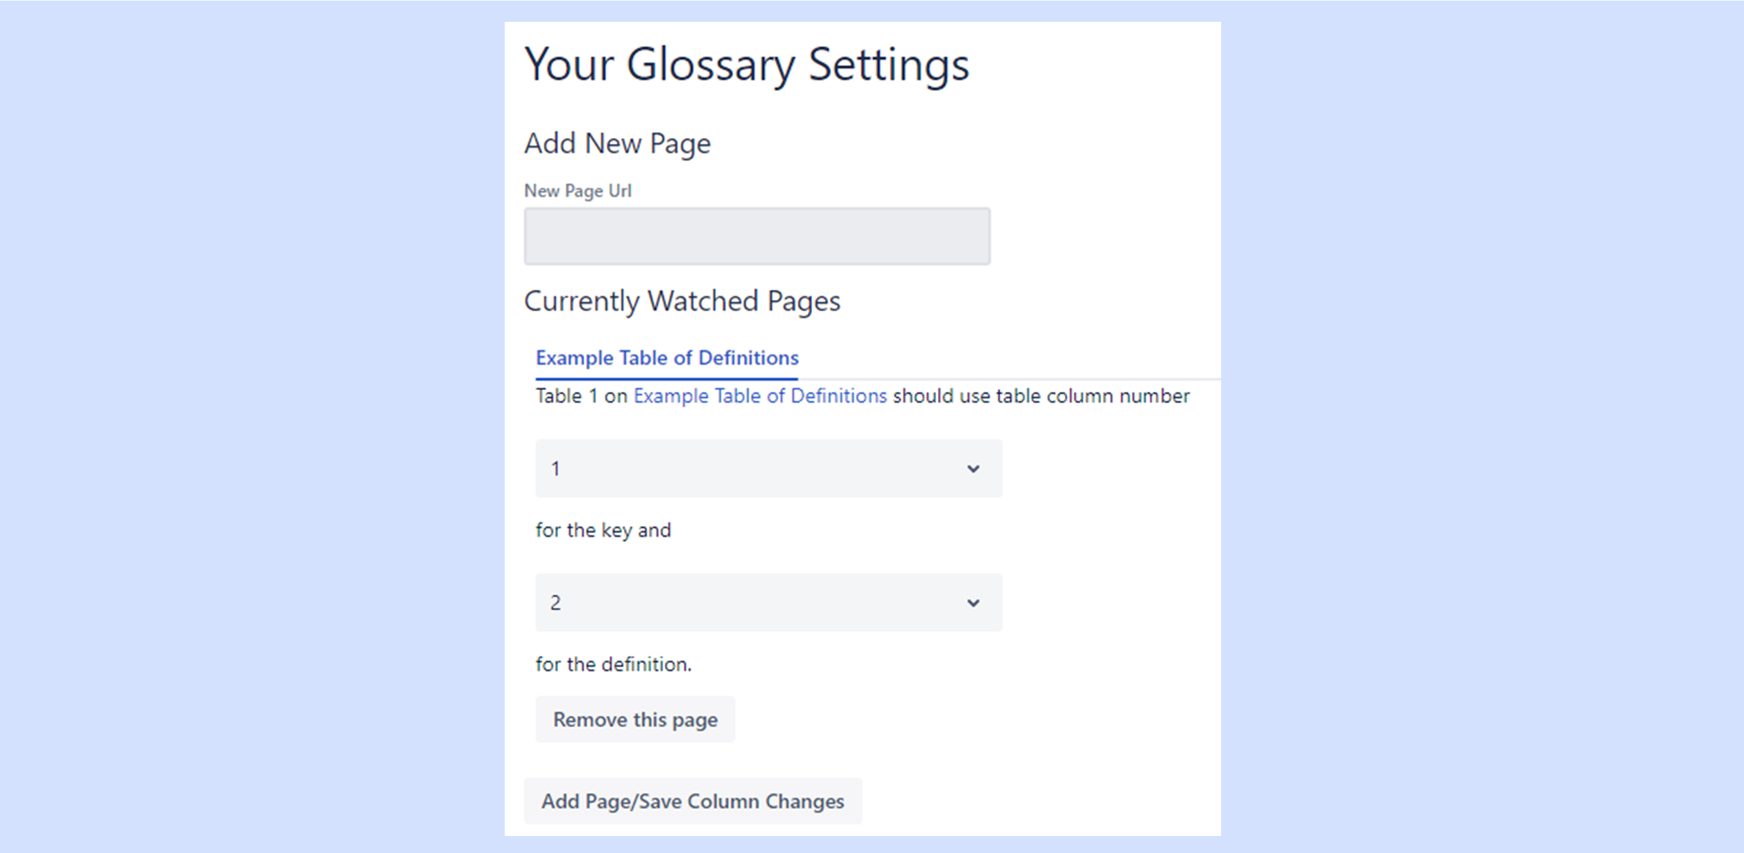Open the Example Table of Definitions link in the sentence

(x=759, y=396)
